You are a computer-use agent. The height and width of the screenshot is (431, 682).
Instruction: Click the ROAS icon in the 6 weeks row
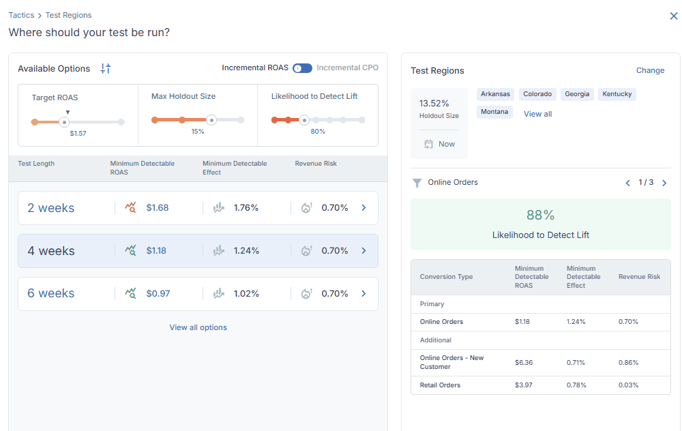130,293
